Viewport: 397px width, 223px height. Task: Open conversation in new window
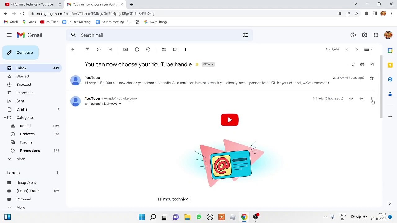(372, 64)
